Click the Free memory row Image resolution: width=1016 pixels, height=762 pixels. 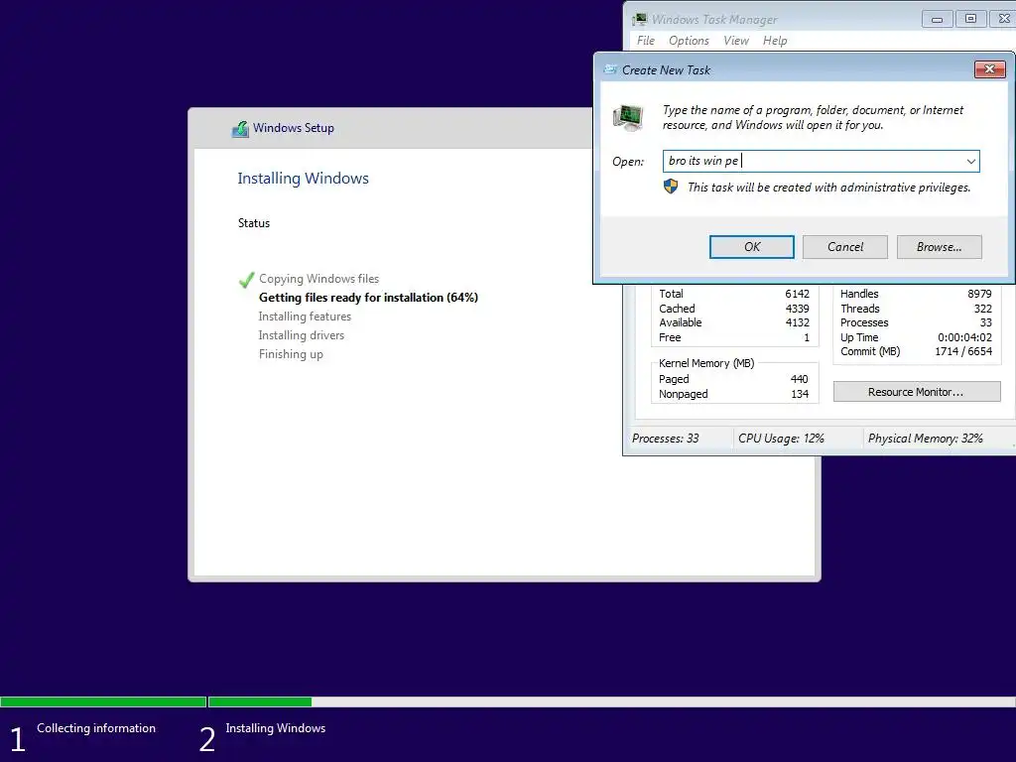click(734, 337)
